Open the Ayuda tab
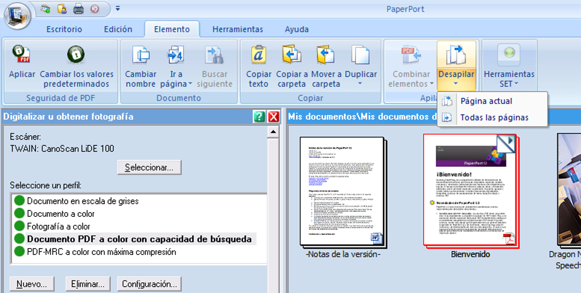The image size is (581, 293). [x=296, y=29]
